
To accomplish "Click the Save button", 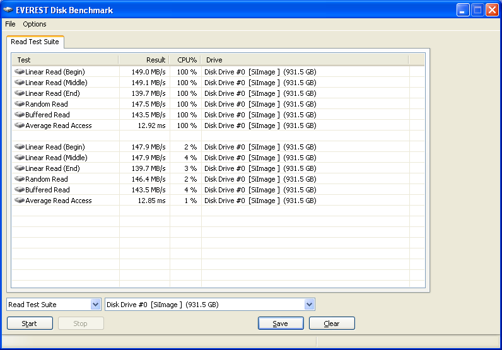I will pos(281,324).
